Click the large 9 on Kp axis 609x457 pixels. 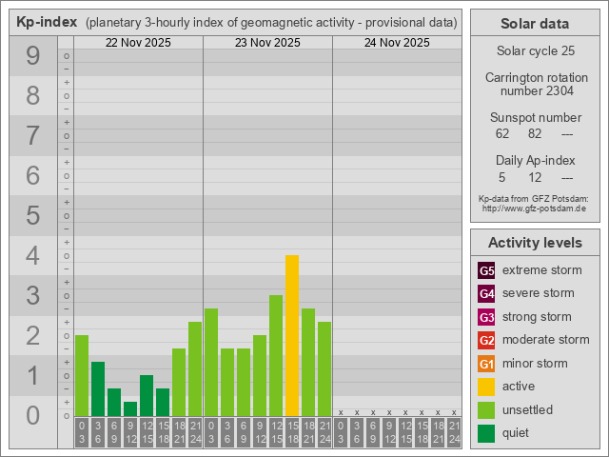(x=32, y=56)
